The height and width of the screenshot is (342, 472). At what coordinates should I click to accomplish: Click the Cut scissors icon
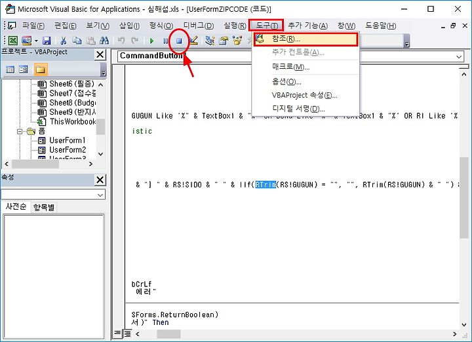63,41
